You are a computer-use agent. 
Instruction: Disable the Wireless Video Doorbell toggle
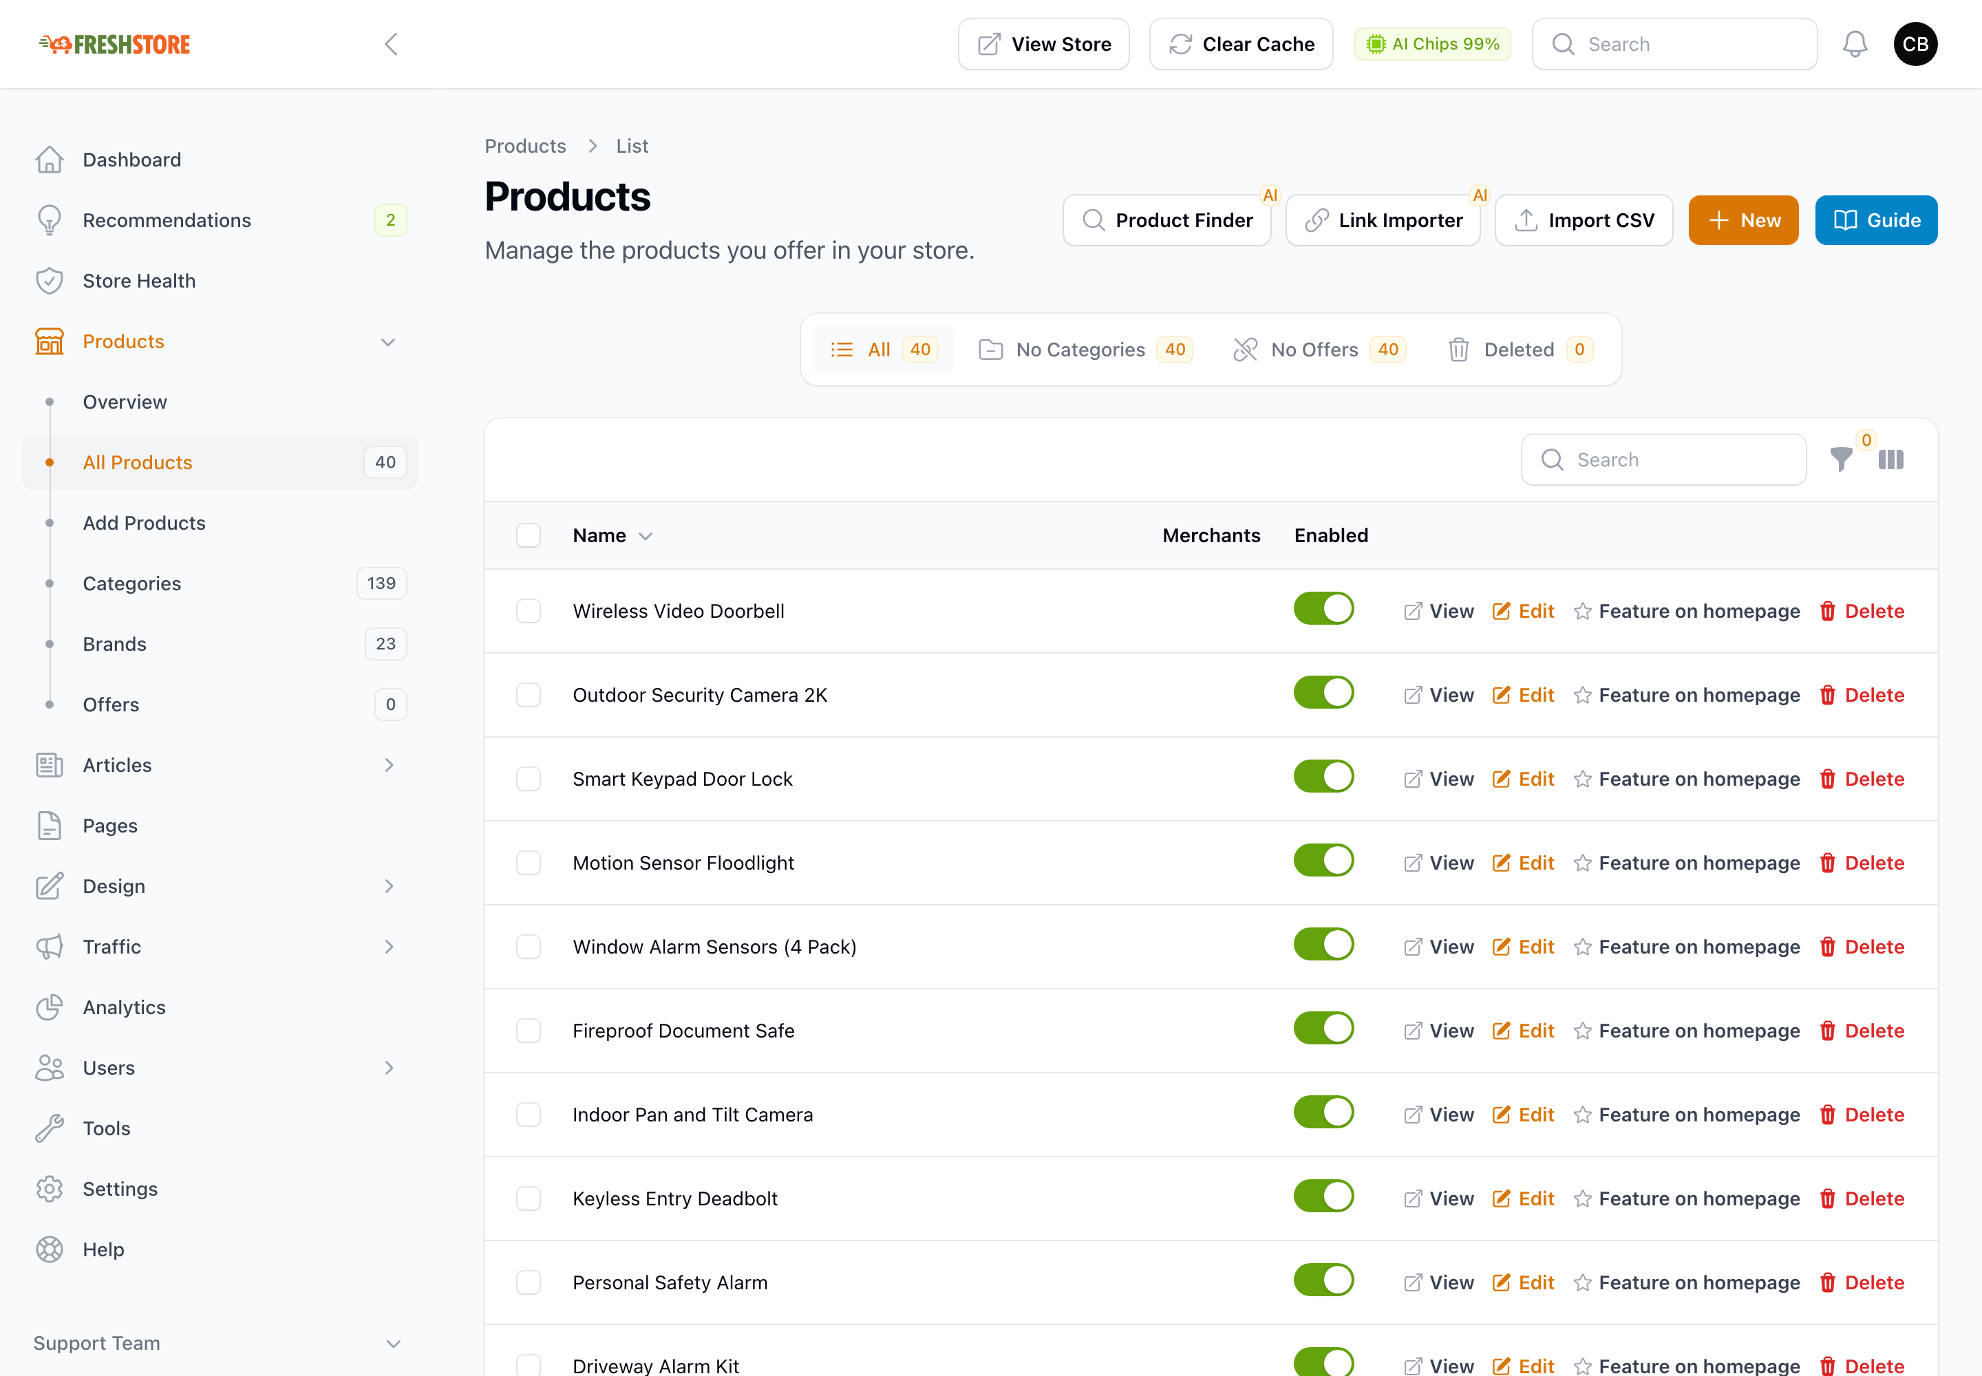(1323, 609)
